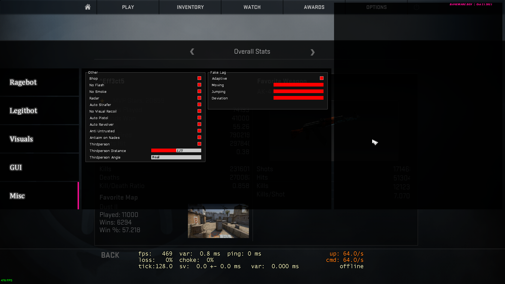Viewport: 505px width, 284px height.
Task: Open the WATCH menu
Action: click(x=252, y=7)
